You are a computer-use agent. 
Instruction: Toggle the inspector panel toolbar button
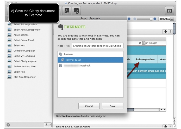click(x=169, y=11)
